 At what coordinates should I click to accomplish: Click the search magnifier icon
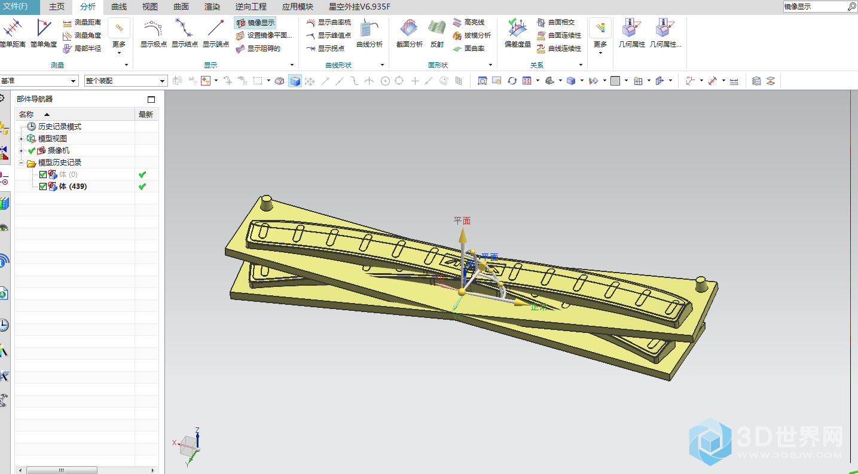pyautogui.click(x=852, y=7)
